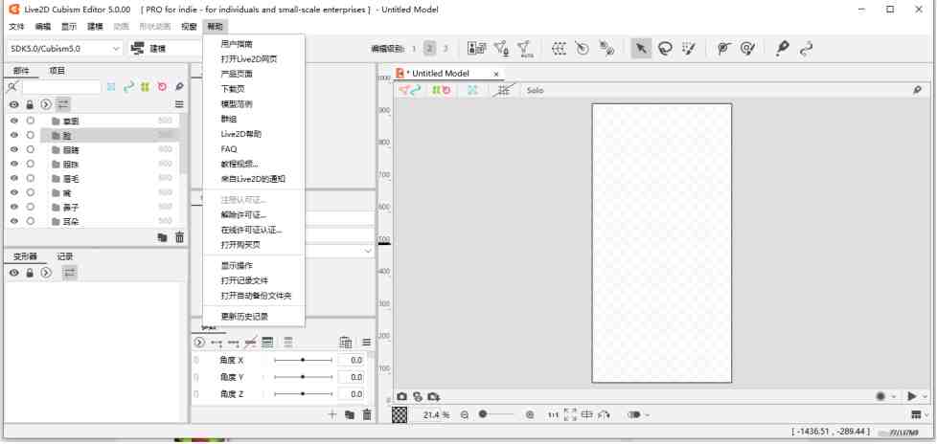
Task: Switch to the 项目 tab
Action: pyautogui.click(x=57, y=71)
